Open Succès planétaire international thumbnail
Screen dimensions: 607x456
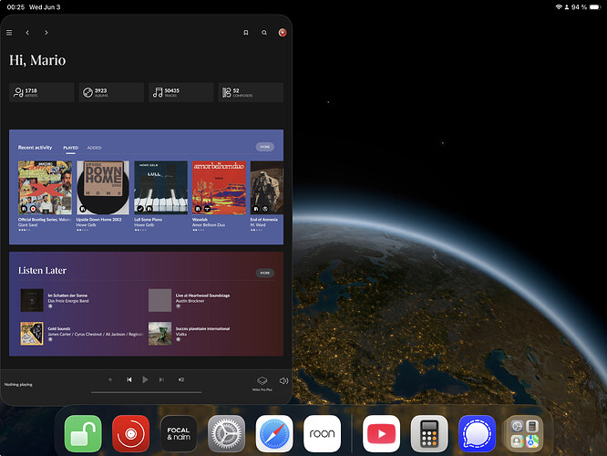click(x=159, y=333)
